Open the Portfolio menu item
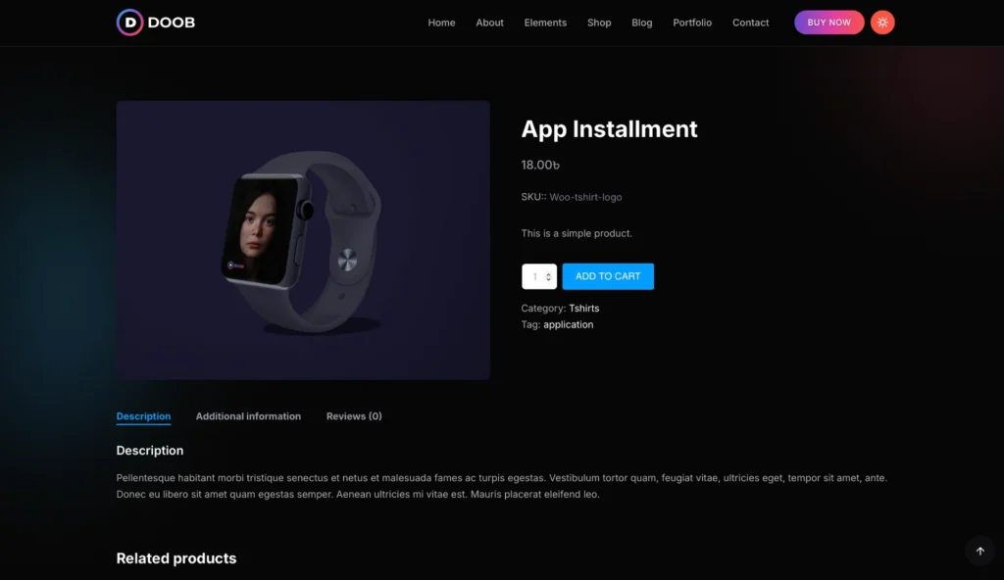 click(x=692, y=23)
